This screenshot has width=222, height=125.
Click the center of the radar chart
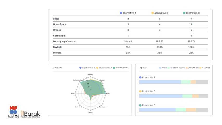coord(90,93)
